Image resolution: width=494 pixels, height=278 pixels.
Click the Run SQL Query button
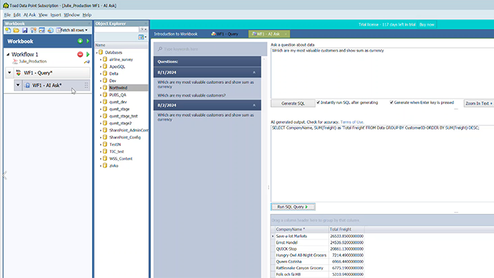292,207
